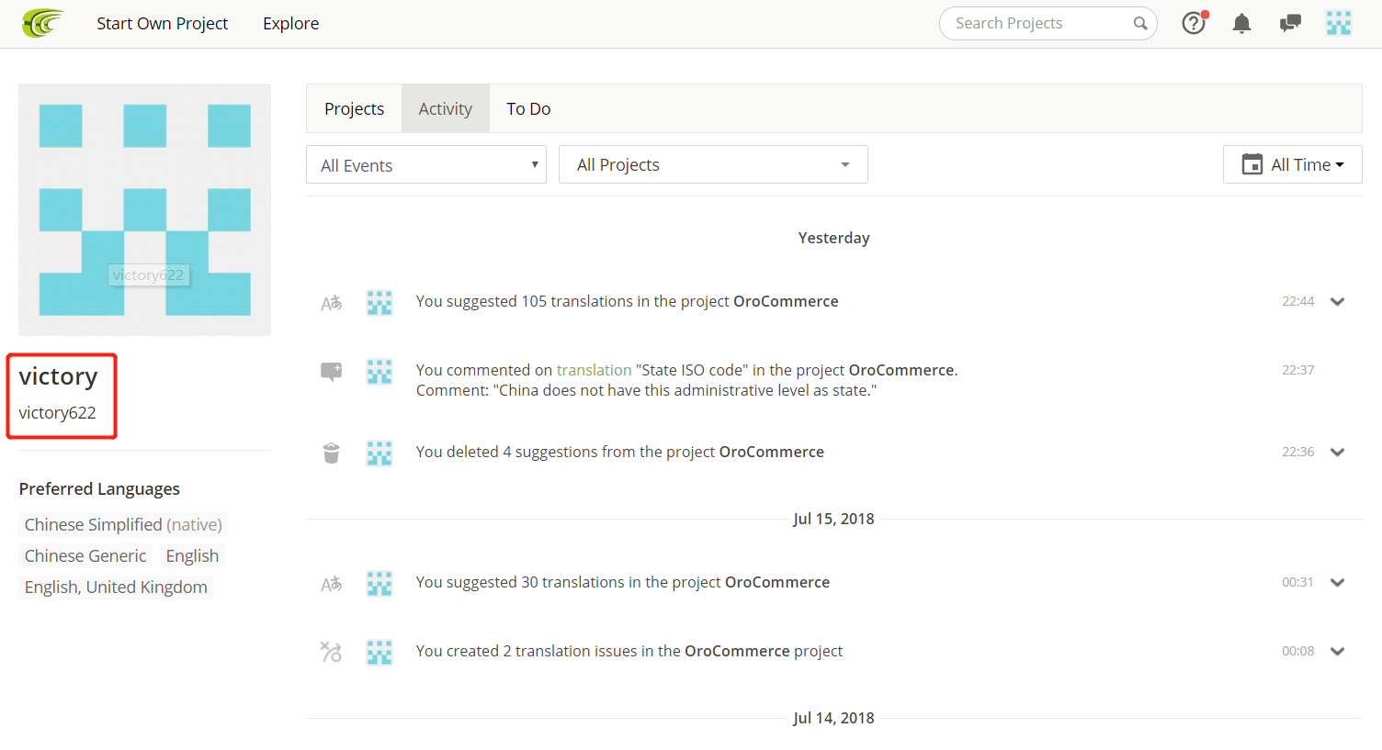The width and height of the screenshot is (1382, 750).
Task: Click the victory622 username under the name
Action: [57, 413]
